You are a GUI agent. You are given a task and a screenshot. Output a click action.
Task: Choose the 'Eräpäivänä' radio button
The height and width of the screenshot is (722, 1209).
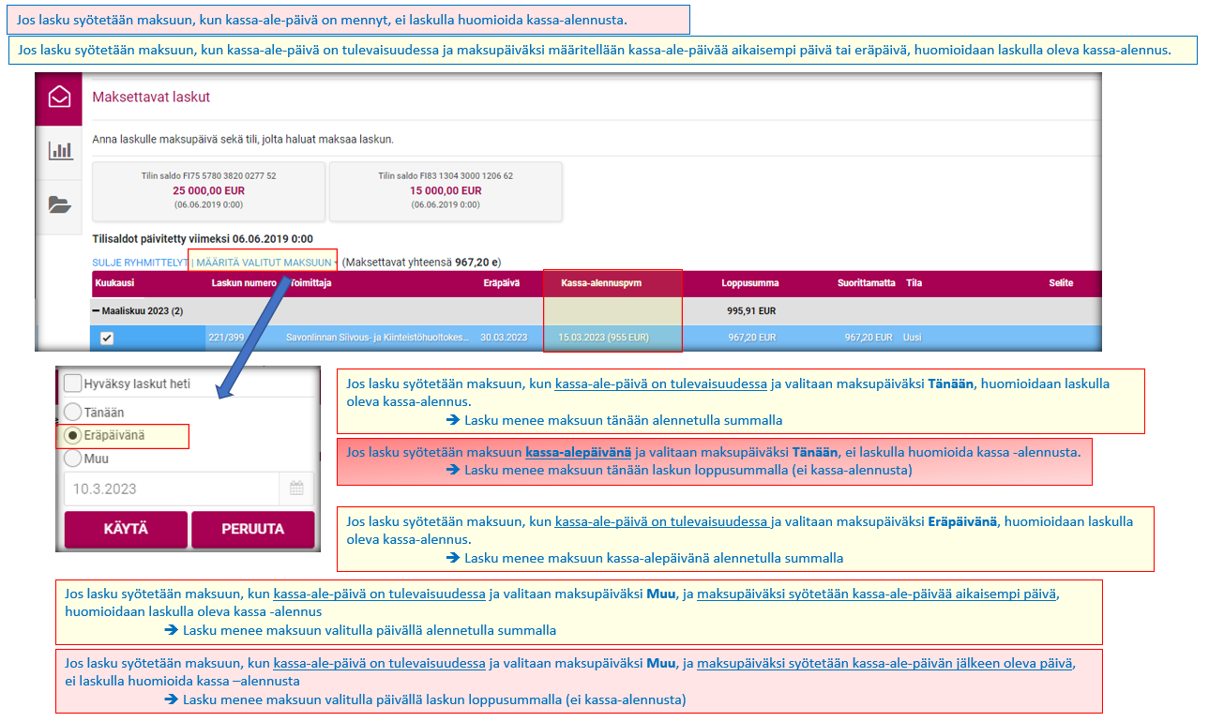click(72, 436)
